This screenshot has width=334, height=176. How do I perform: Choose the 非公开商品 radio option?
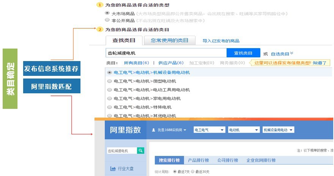pyautogui.click(x=107, y=20)
